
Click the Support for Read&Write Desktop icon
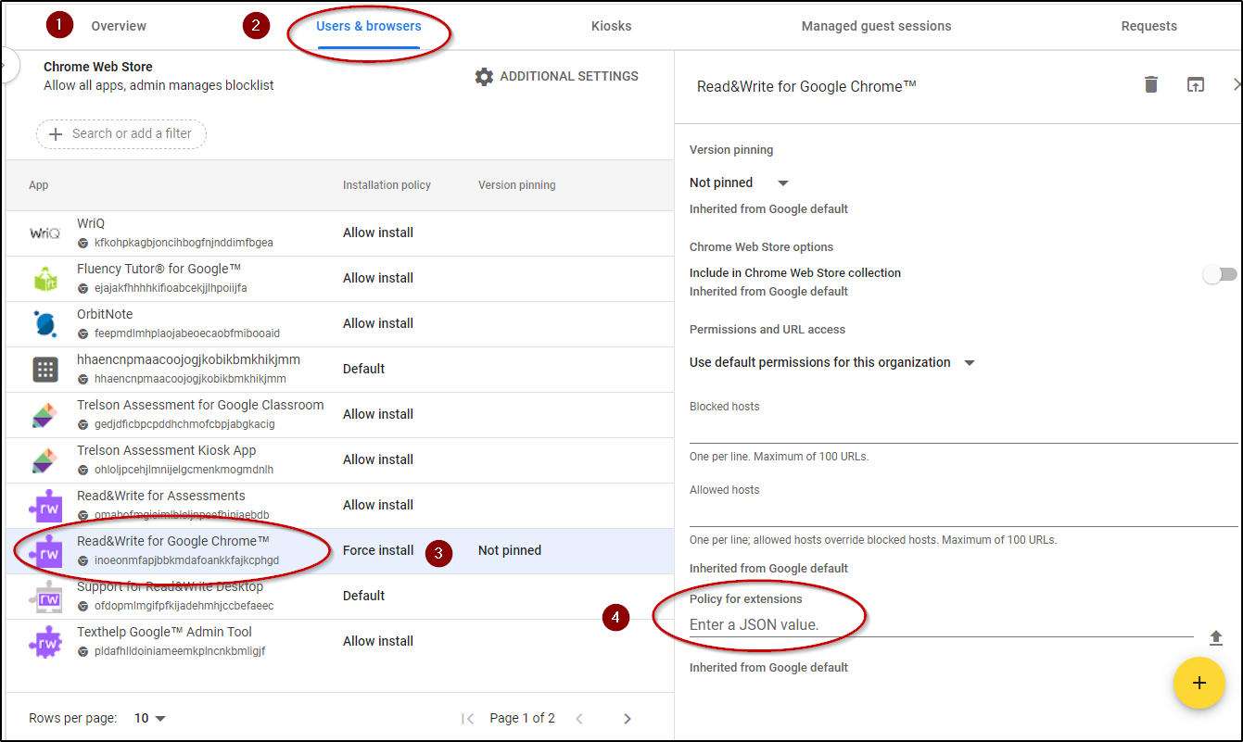click(x=45, y=597)
